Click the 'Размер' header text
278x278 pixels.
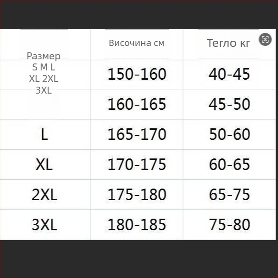pos(44,56)
